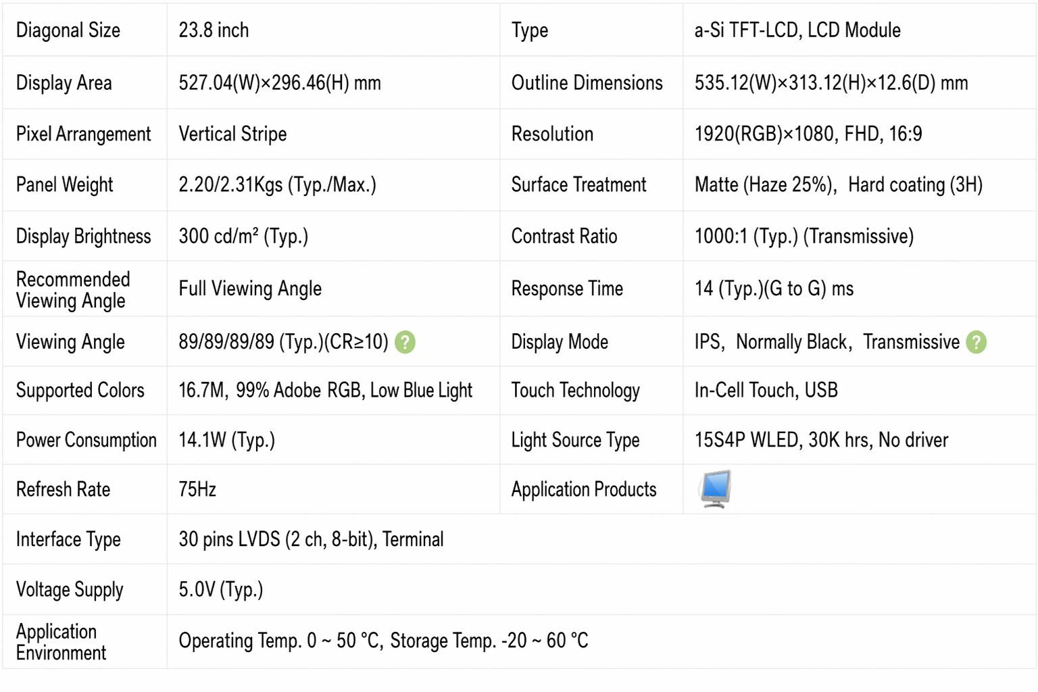Viewport: 1038px width, 692px height.
Task: Click the 23.8 inch value
Action: point(214,30)
